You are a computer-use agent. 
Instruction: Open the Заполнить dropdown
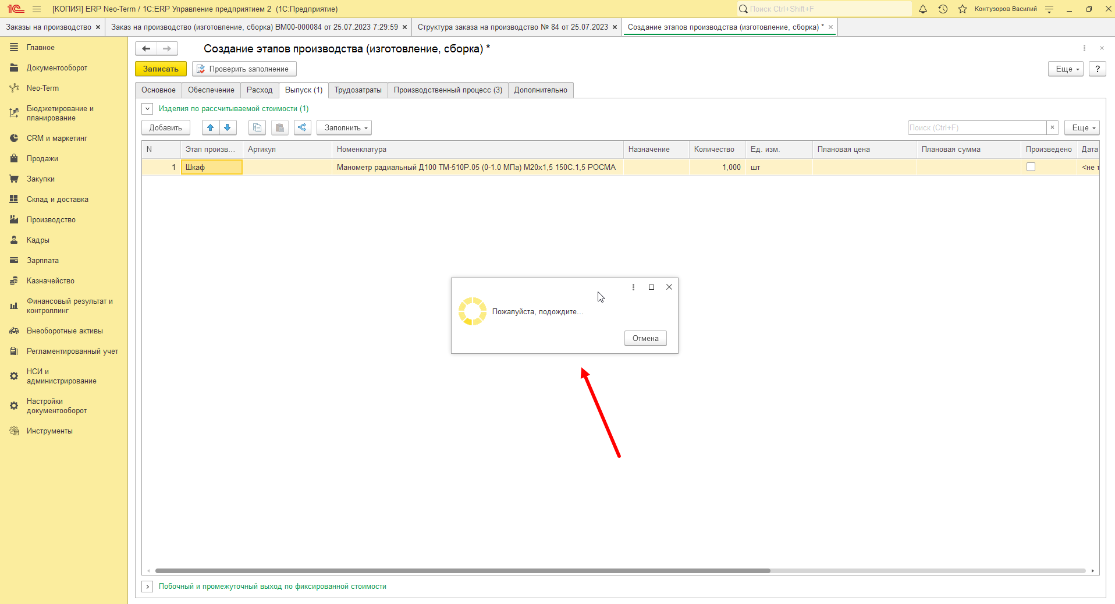345,127
